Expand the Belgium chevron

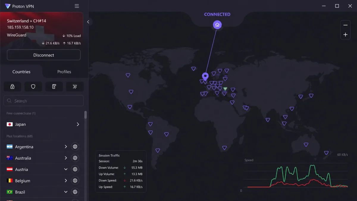click(x=66, y=181)
